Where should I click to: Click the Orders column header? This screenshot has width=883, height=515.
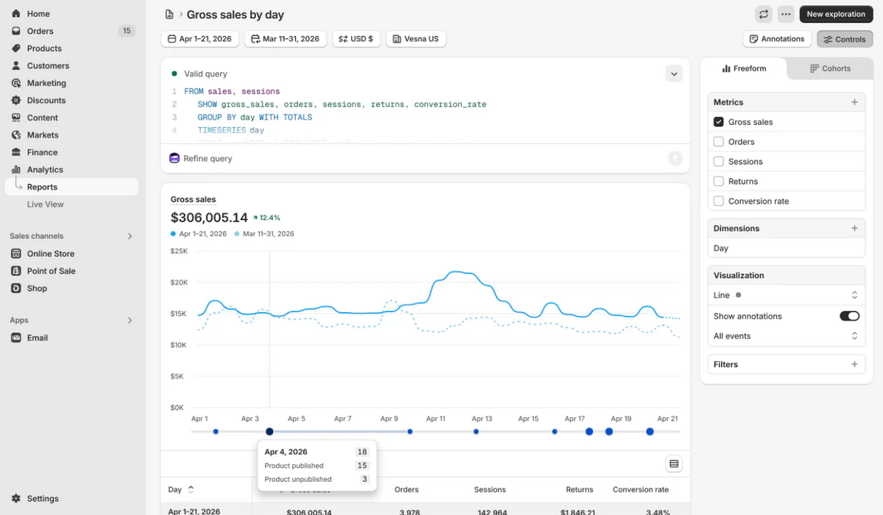[406, 489]
